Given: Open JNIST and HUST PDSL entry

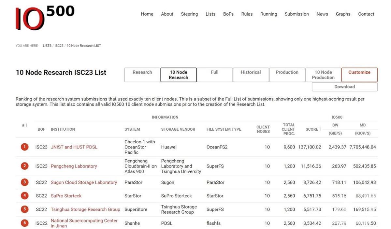Looking at the screenshot, I should click(x=74, y=147).
